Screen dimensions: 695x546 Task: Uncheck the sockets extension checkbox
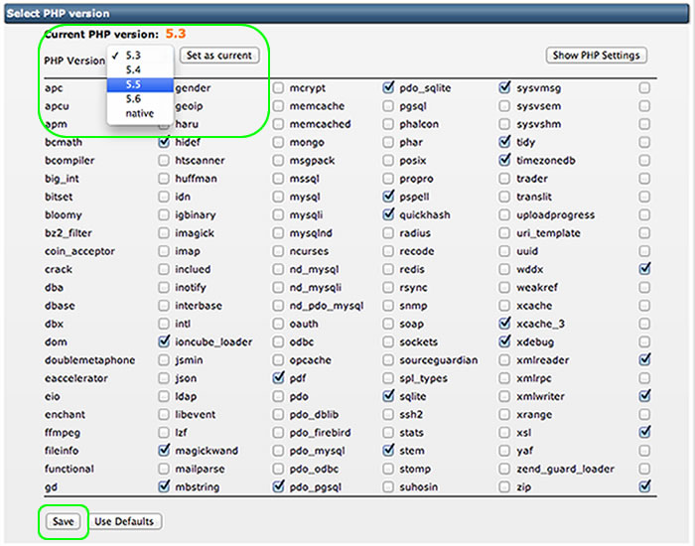[505, 341]
